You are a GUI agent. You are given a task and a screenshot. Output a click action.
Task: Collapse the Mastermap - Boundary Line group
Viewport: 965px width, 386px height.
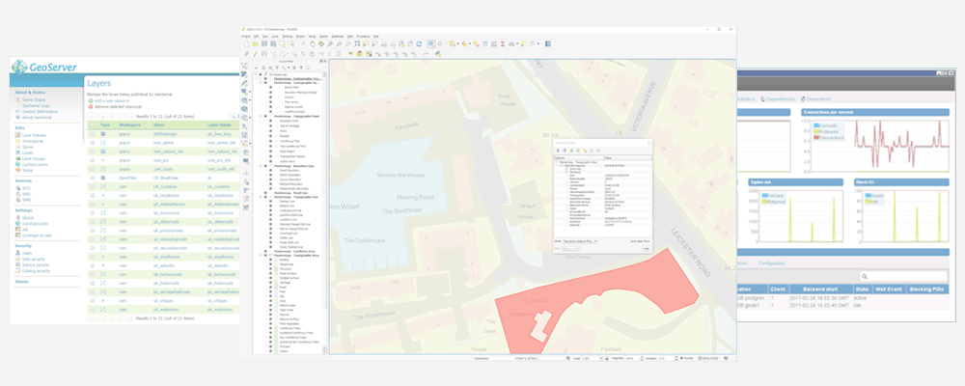click(x=260, y=166)
